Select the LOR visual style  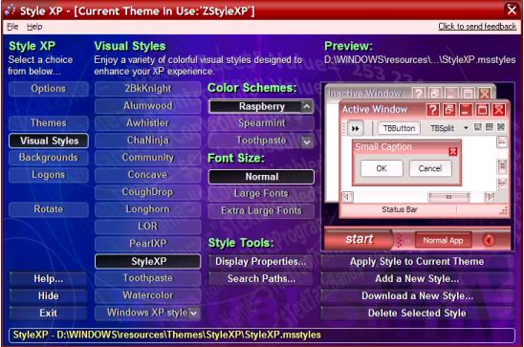(147, 227)
